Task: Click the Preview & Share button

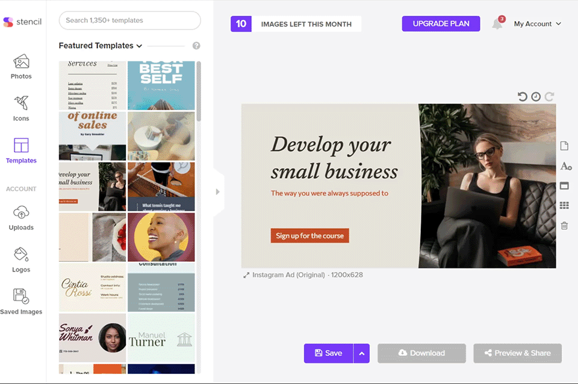Action: tap(518, 353)
